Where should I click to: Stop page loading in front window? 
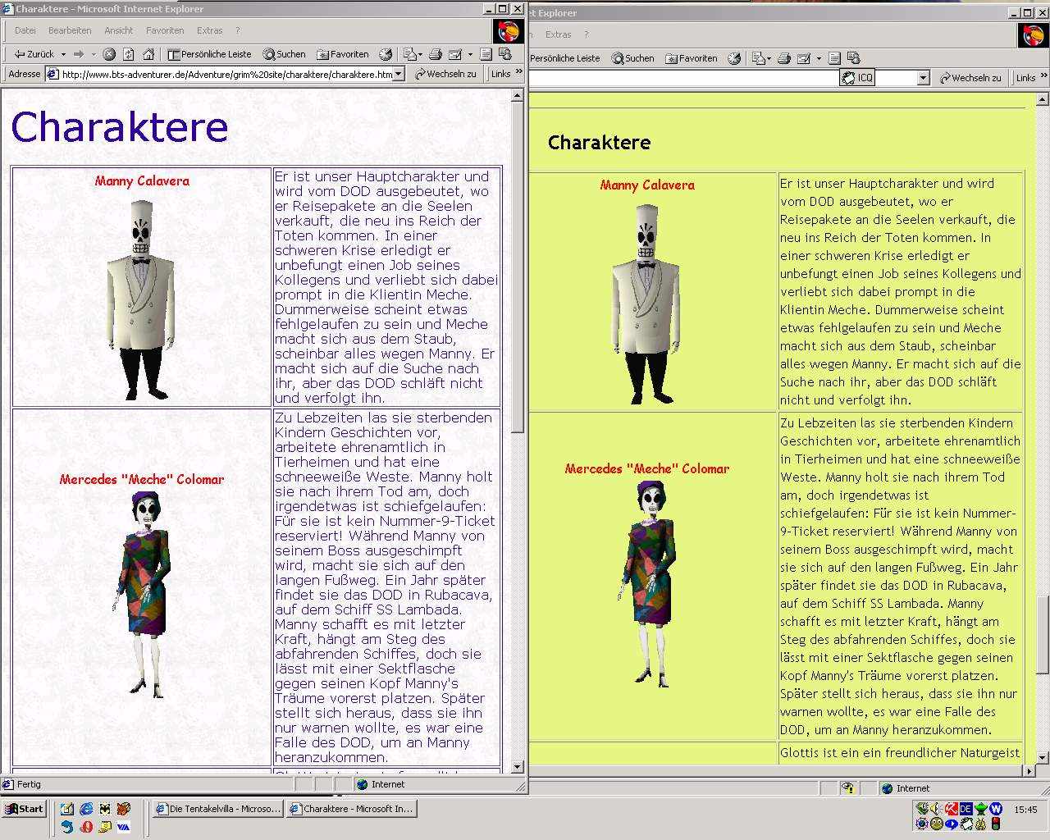tap(109, 54)
